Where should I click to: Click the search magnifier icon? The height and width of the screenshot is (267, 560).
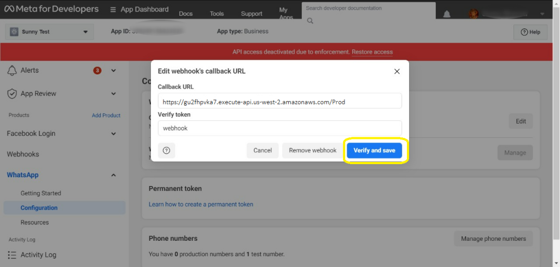(x=310, y=21)
